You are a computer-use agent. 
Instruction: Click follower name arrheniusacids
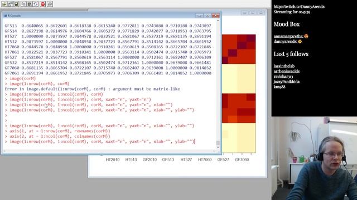[287, 71]
